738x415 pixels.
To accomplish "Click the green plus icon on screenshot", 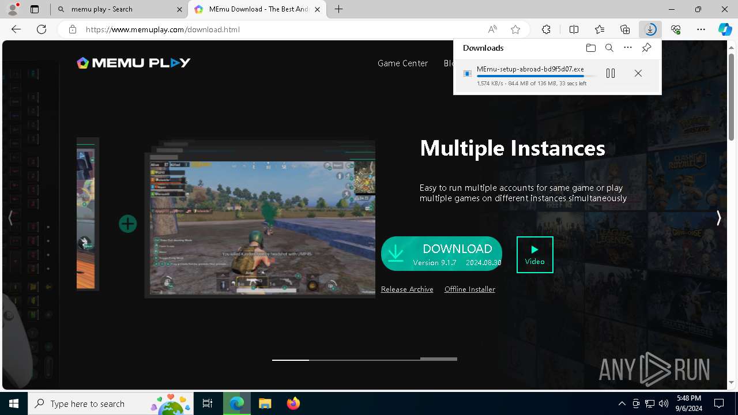I will pos(127,224).
